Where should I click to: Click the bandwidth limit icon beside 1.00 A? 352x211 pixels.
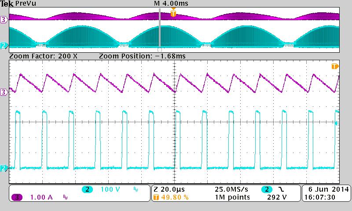(x=65, y=197)
